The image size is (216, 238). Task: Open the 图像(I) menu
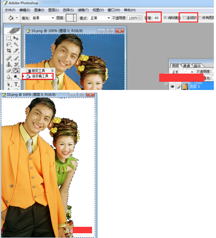coord(39,10)
